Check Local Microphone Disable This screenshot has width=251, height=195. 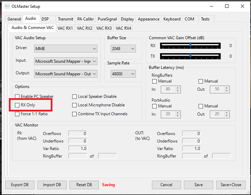click(75, 105)
